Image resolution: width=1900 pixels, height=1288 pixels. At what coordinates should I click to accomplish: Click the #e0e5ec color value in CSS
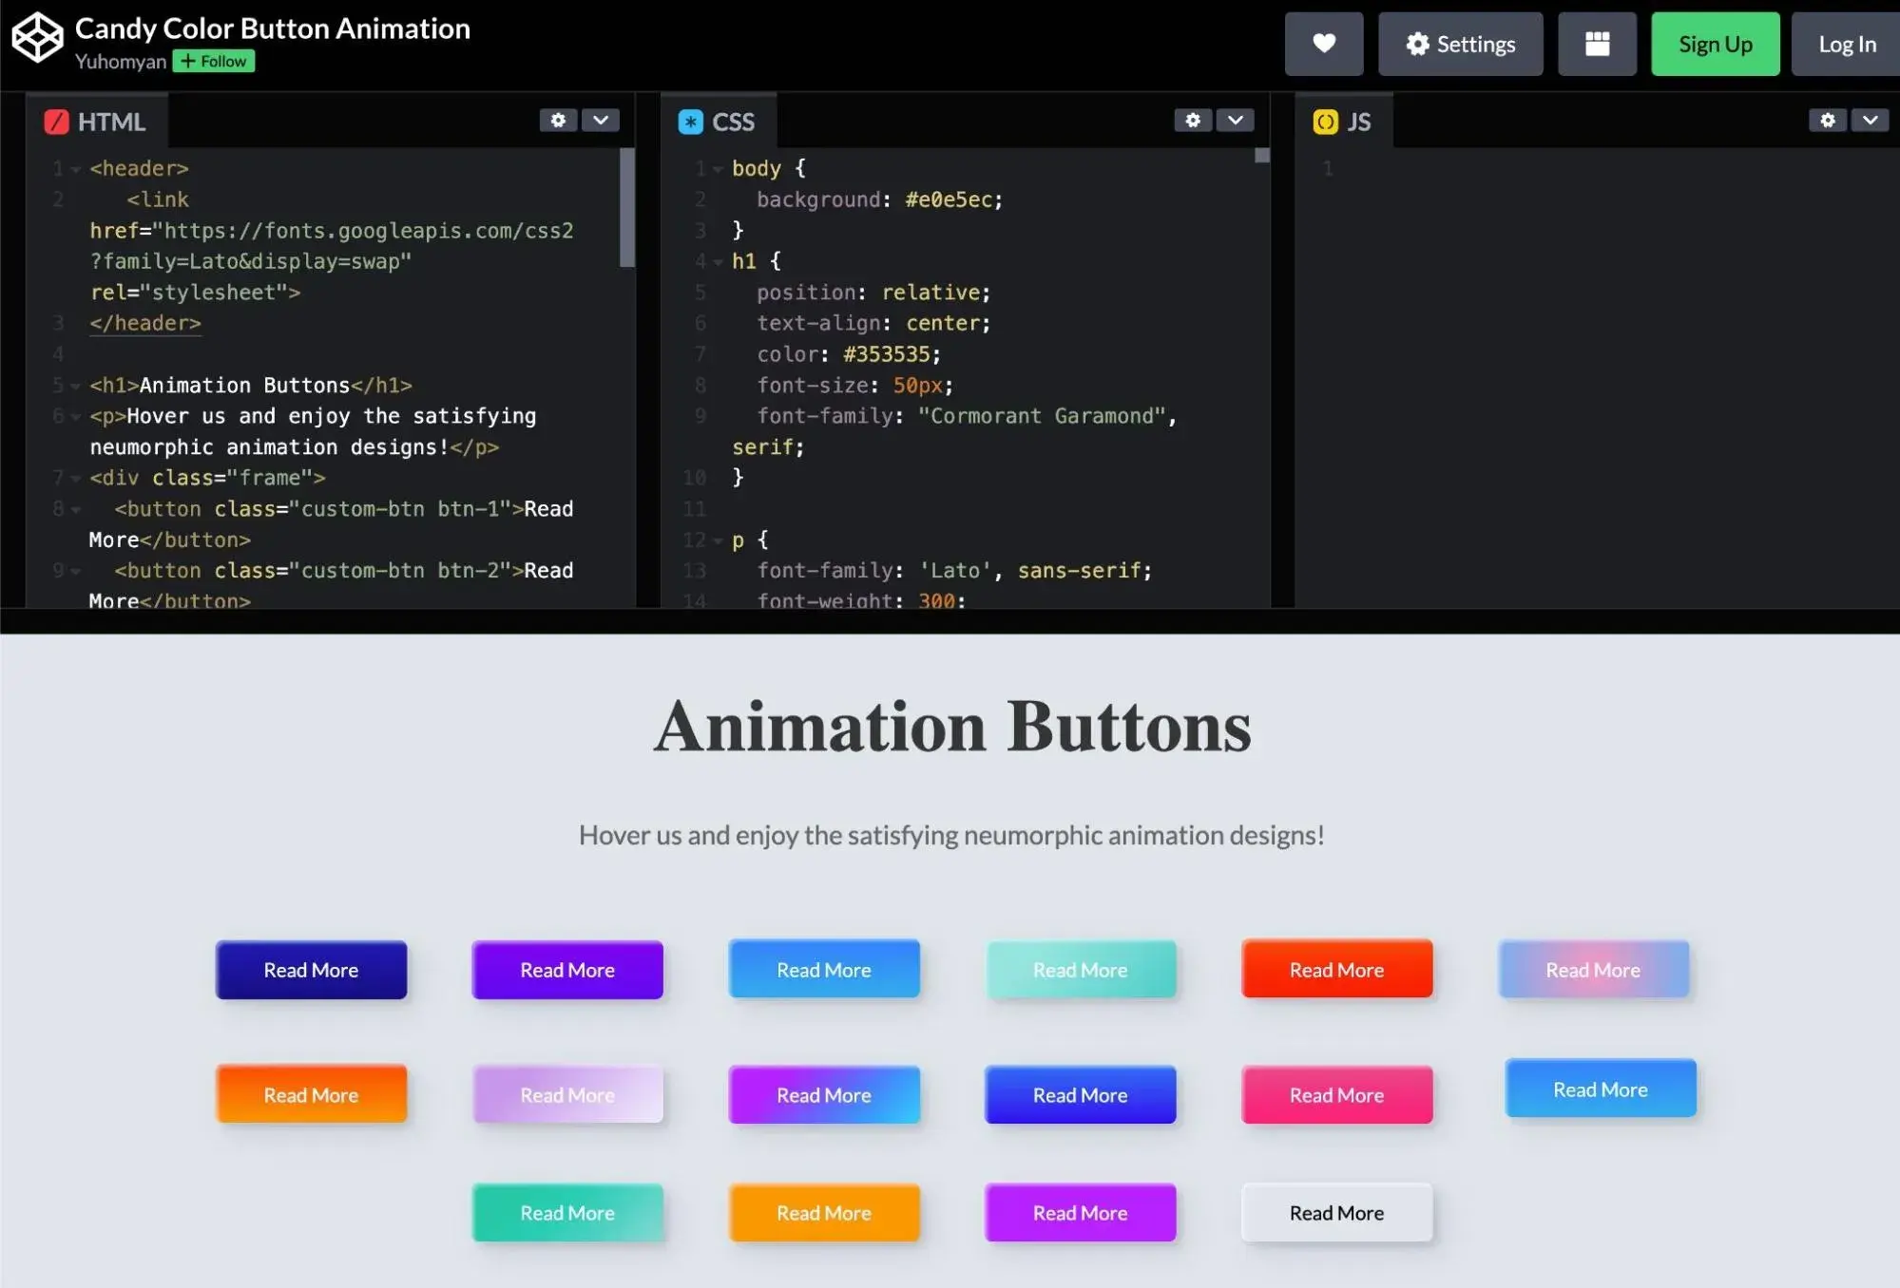(x=949, y=199)
